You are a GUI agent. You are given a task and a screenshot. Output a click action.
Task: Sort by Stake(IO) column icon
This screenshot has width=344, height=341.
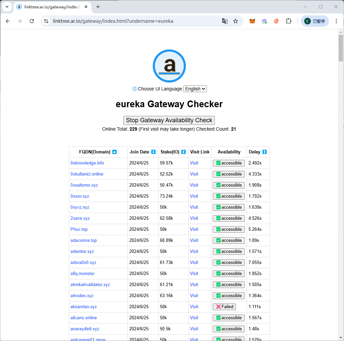point(184,152)
